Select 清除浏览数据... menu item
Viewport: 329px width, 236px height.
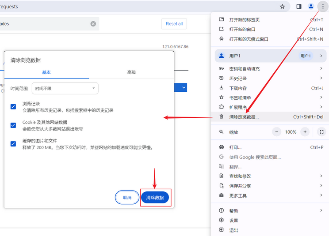270,117
